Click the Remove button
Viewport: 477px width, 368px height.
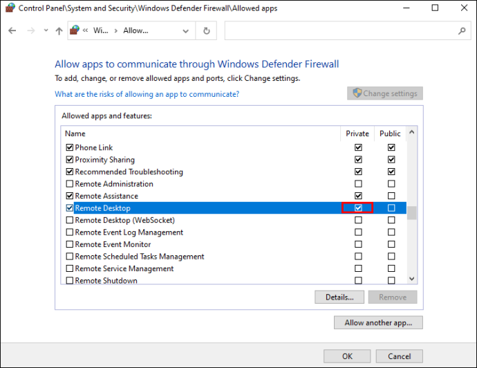coord(393,297)
